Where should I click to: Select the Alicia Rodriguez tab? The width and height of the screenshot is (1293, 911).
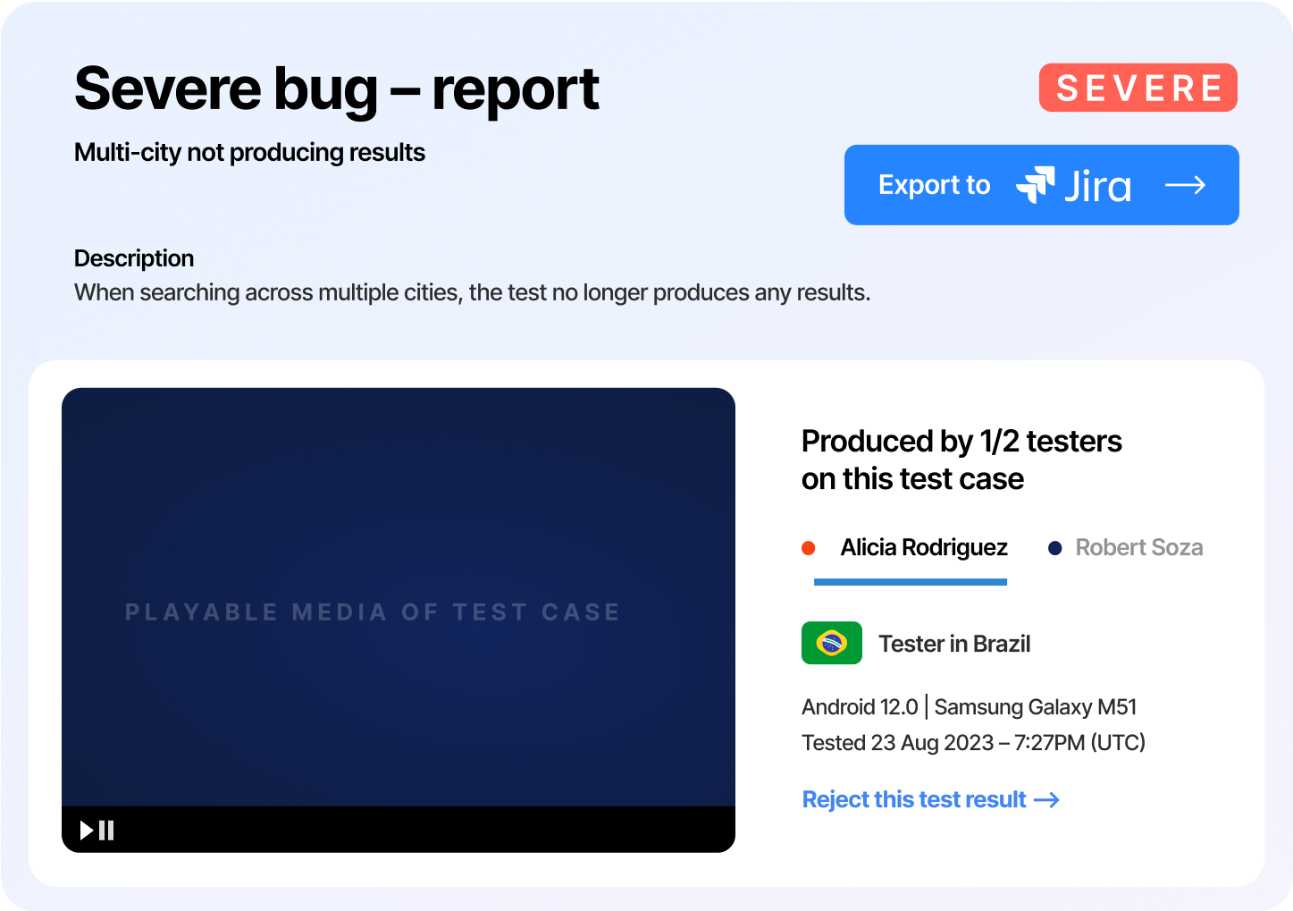click(x=923, y=547)
